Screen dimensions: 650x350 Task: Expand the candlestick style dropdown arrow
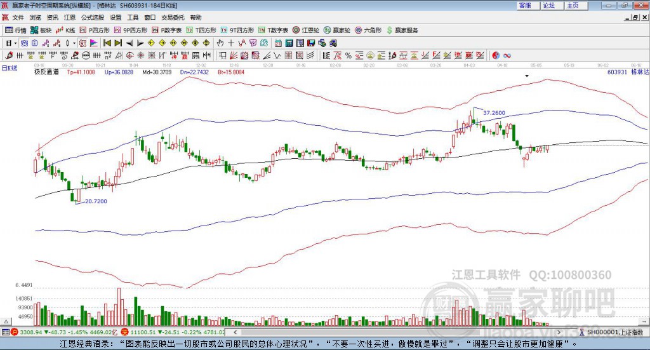point(74,43)
